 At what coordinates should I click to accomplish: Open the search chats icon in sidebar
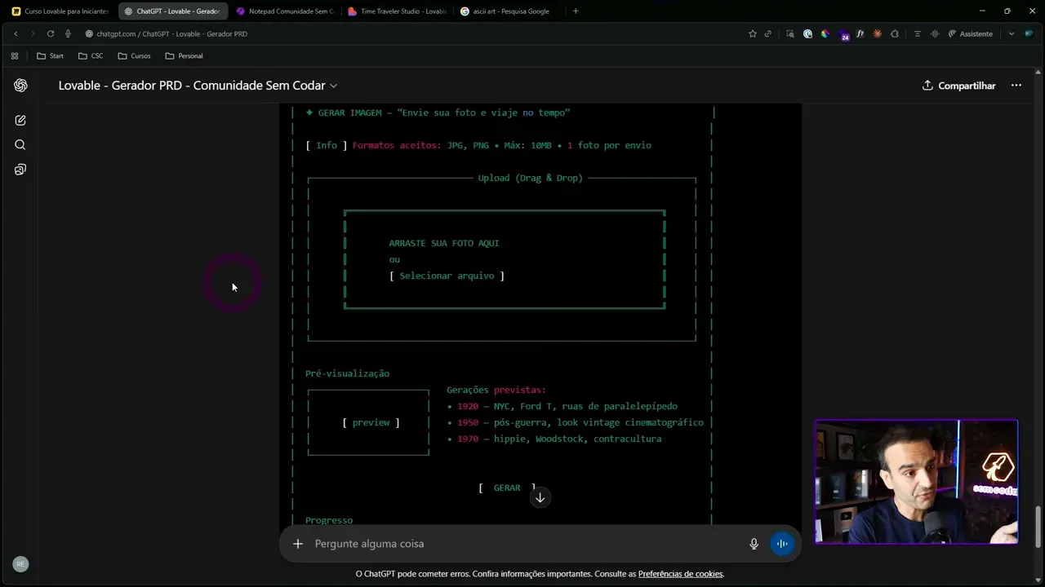pyautogui.click(x=20, y=144)
